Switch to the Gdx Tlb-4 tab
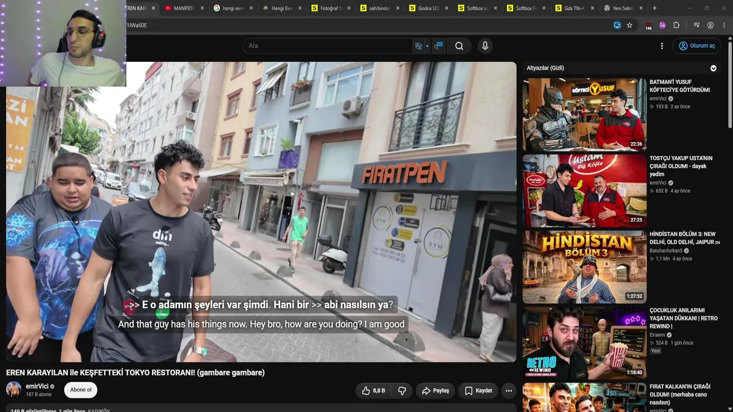This screenshot has height=412, width=733. [x=574, y=9]
